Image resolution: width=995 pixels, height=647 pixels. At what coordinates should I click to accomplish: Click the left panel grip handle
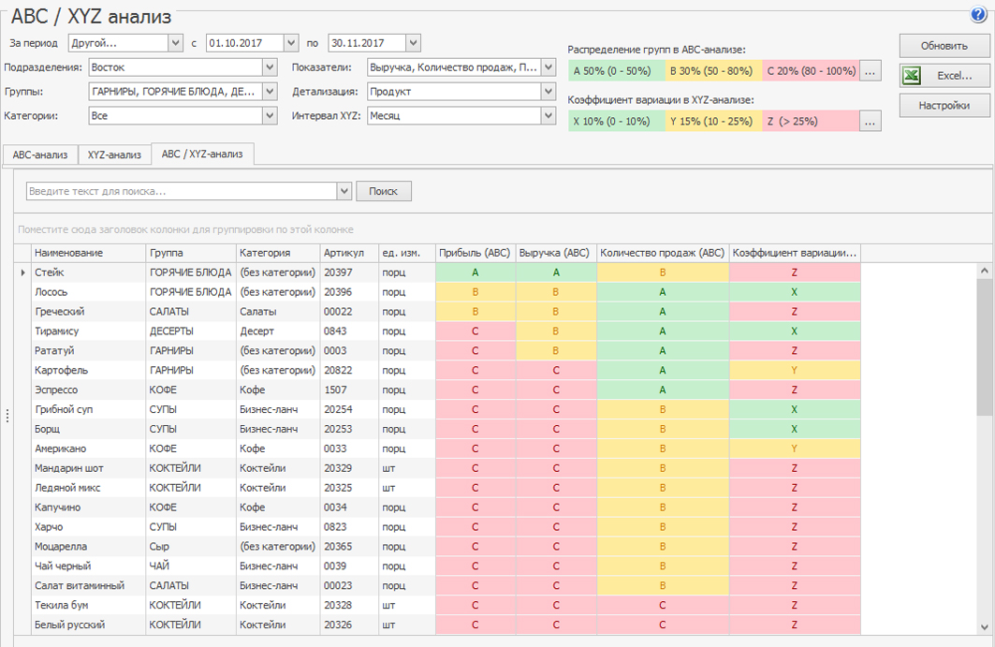7,416
